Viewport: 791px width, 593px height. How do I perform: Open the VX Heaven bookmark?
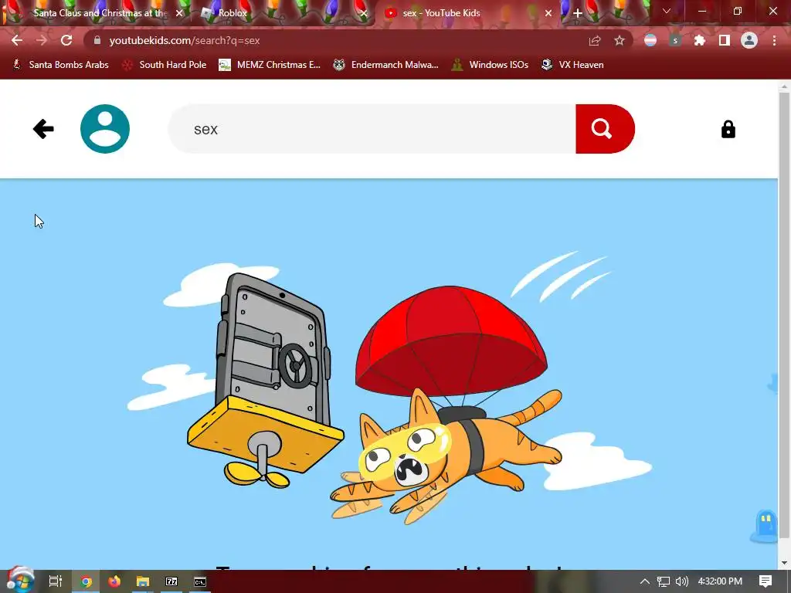click(x=572, y=65)
